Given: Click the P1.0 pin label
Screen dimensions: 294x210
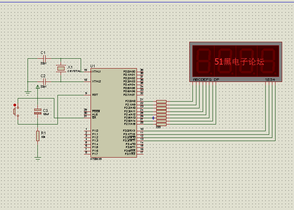Looking at the screenshot, I should tap(95, 131).
